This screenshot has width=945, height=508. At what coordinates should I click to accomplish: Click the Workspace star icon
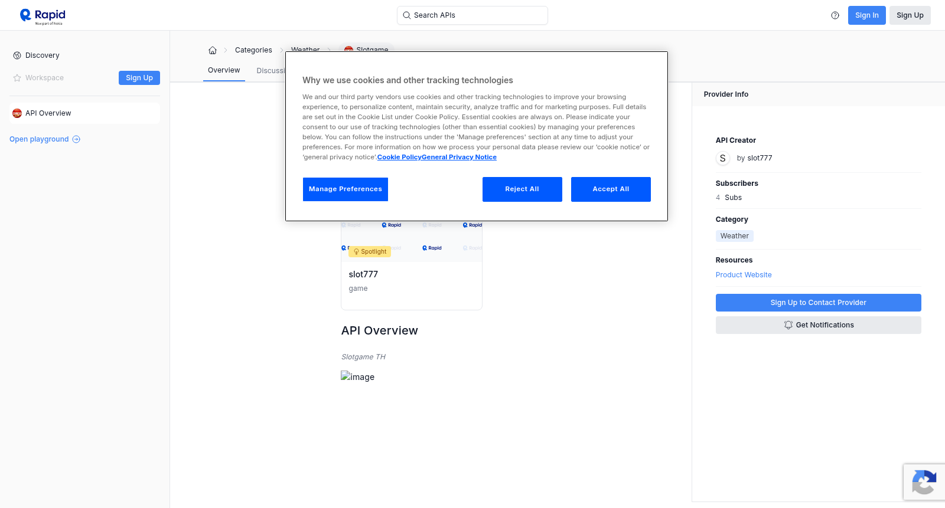pos(17,78)
